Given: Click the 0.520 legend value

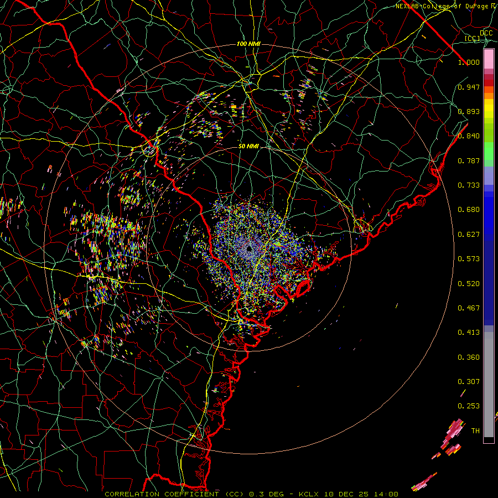Looking at the screenshot, I should click(469, 284).
